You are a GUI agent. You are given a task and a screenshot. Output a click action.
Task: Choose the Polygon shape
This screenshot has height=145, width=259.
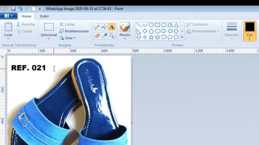pyautogui.click(x=170, y=25)
